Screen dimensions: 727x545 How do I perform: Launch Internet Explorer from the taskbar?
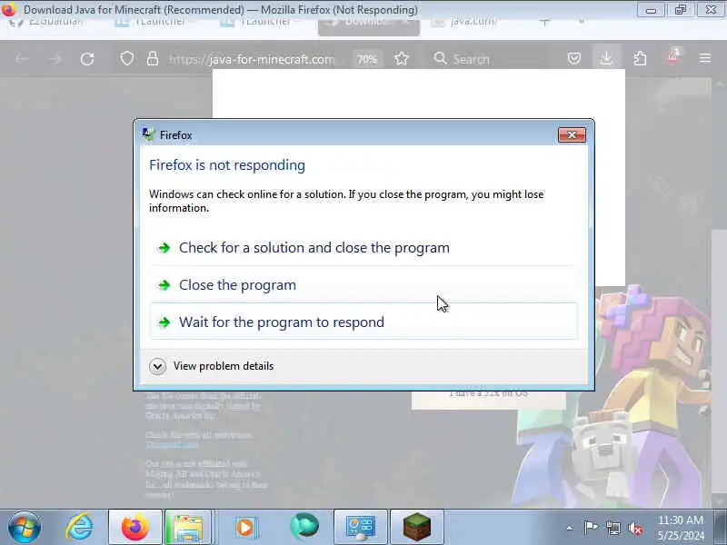79,527
